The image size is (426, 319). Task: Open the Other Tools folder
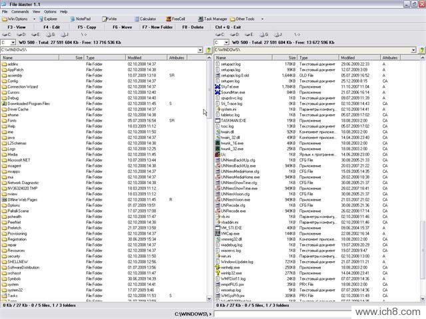[242, 19]
